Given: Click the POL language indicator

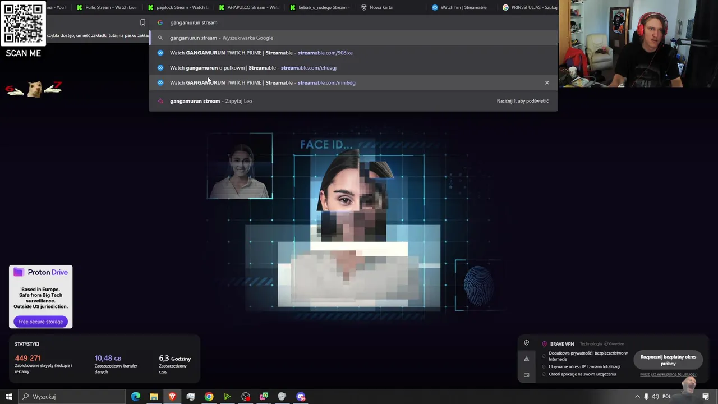Looking at the screenshot, I should point(666,397).
